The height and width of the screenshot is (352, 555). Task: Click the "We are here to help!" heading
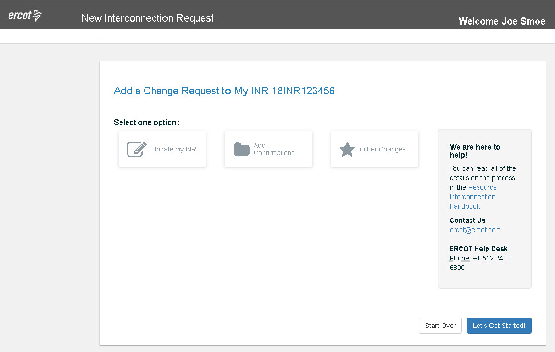475,151
